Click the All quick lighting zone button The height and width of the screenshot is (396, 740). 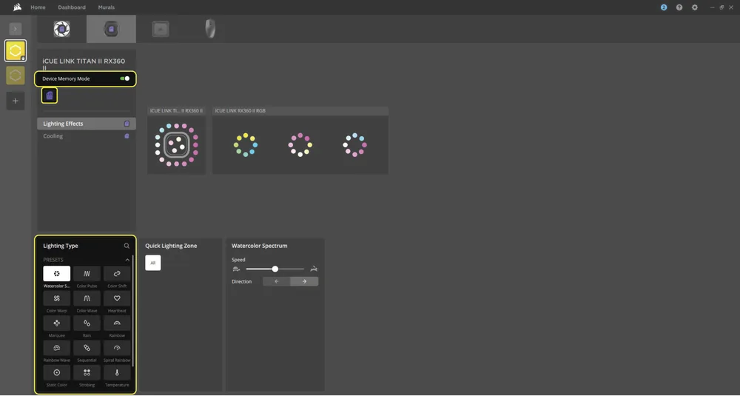point(153,263)
